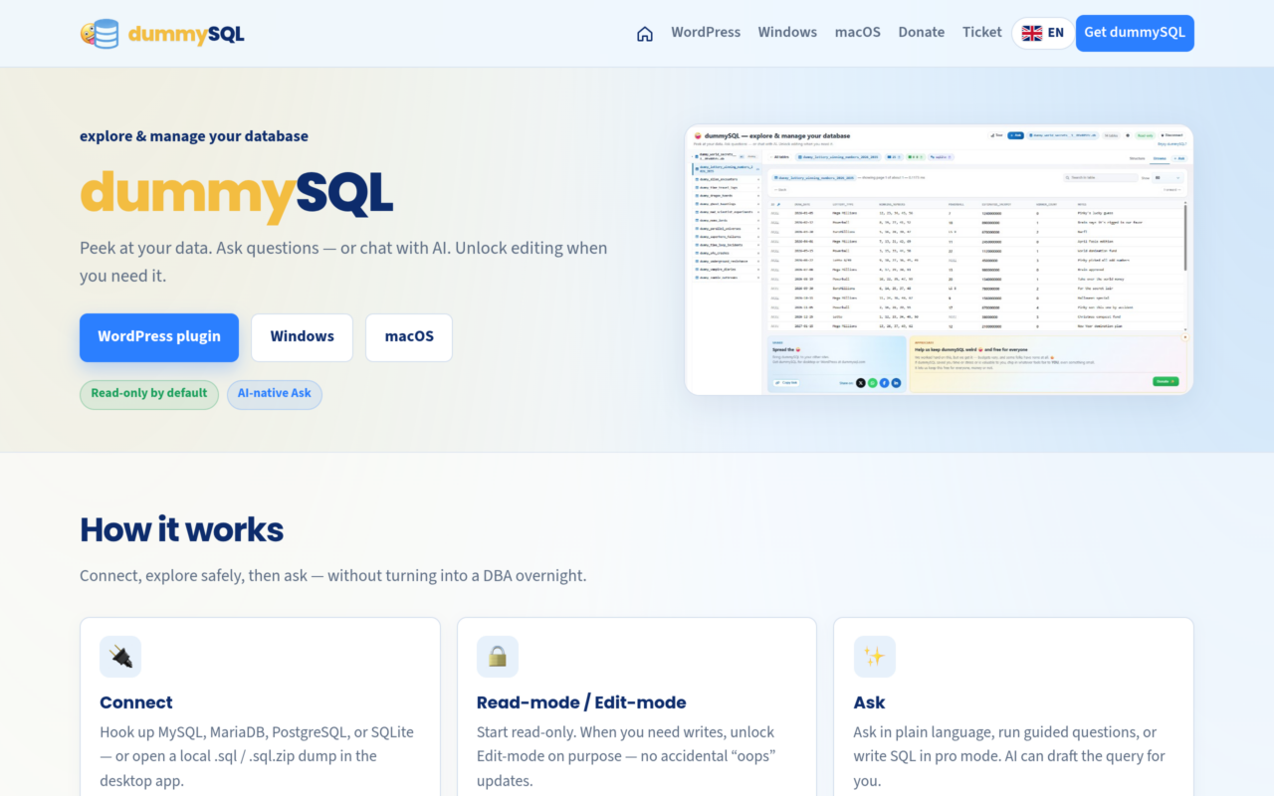Open the Windows link in top navigation
1274x796 pixels.
point(787,32)
